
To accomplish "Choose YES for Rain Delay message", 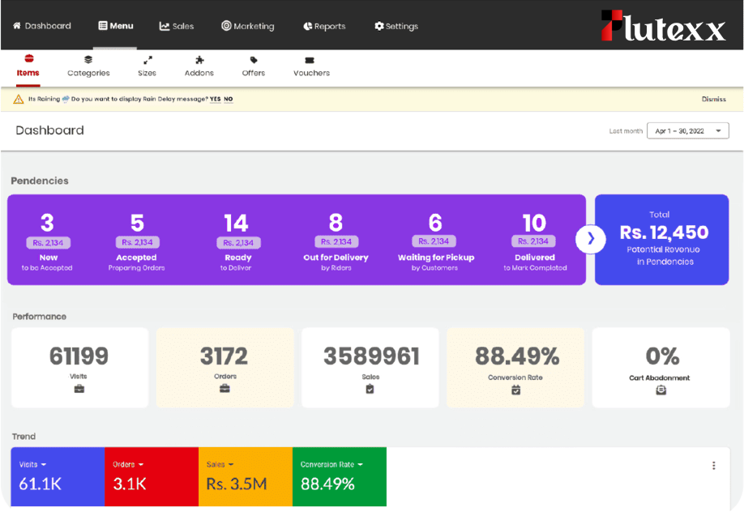I will click(215, 99).
